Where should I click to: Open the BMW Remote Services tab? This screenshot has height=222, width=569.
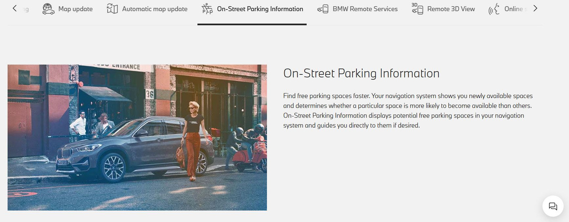tap(365, 9)
